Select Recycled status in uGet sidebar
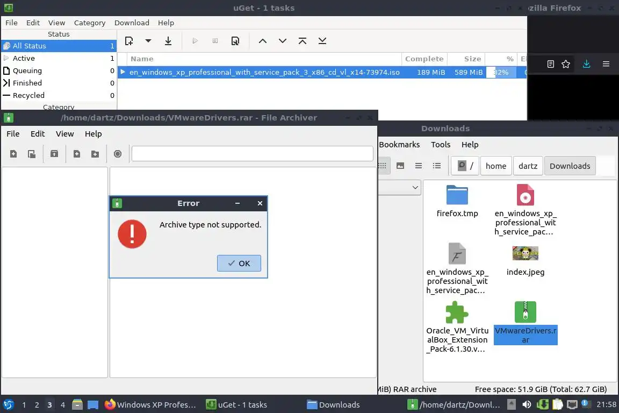The width and height of the screenshot is (619, 413). tap(59, 95)
